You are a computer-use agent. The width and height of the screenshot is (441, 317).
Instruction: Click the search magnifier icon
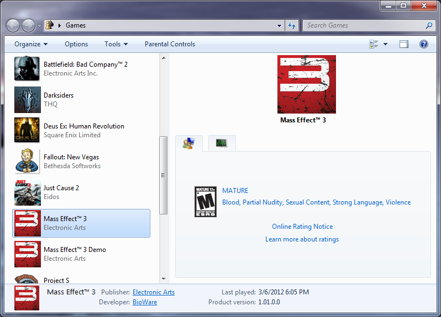429,25
